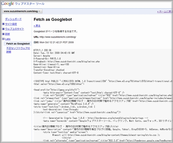Image resolution: width=173 pixels, height=143 pixels.
Task: Click the meta description line
Action: point(103,129)
